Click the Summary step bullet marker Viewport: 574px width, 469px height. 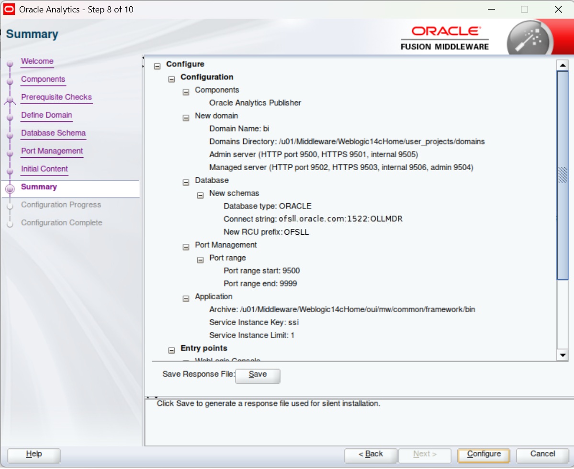10,189
